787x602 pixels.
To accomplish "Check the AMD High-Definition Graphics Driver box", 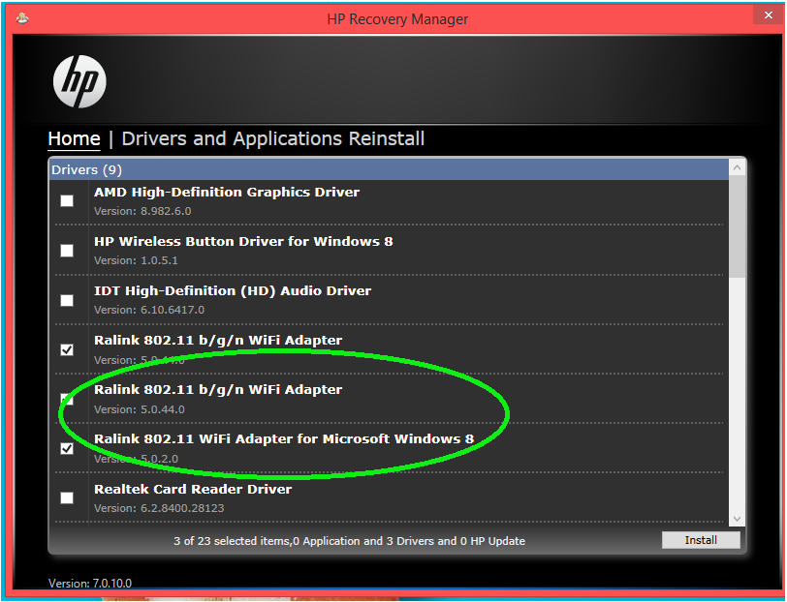I will pyautogui.click(x=67, y=201).
